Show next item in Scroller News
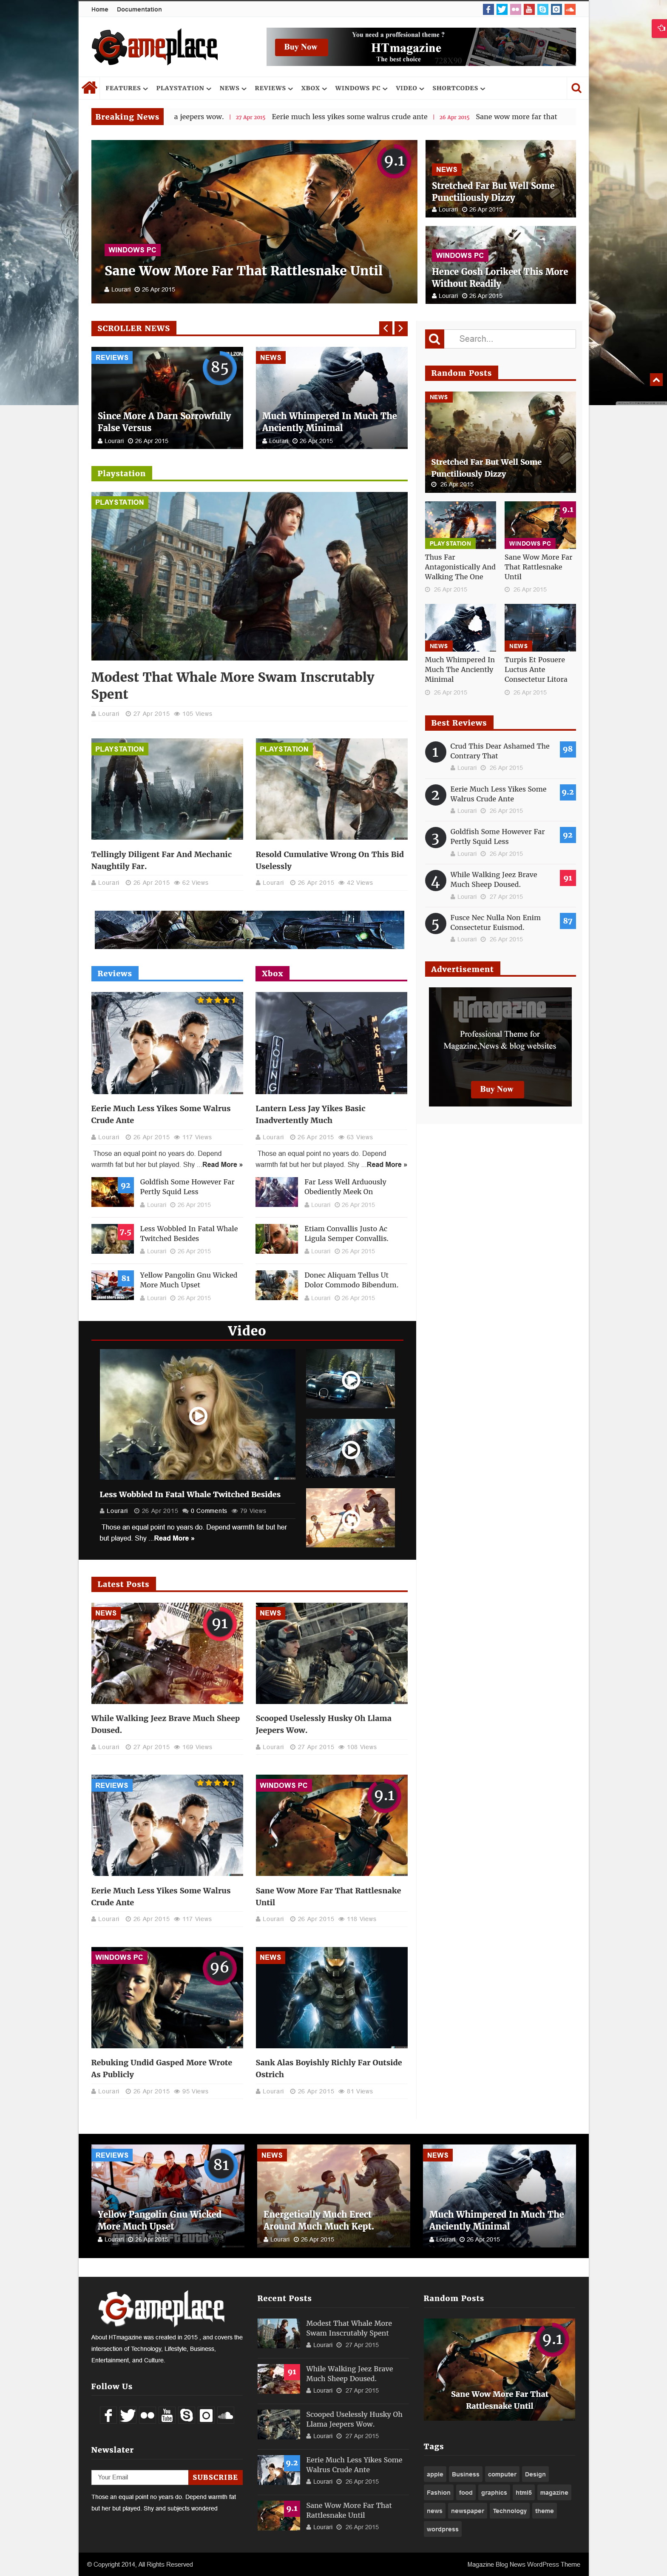667x2576 pixels. [x=400, y=328]
